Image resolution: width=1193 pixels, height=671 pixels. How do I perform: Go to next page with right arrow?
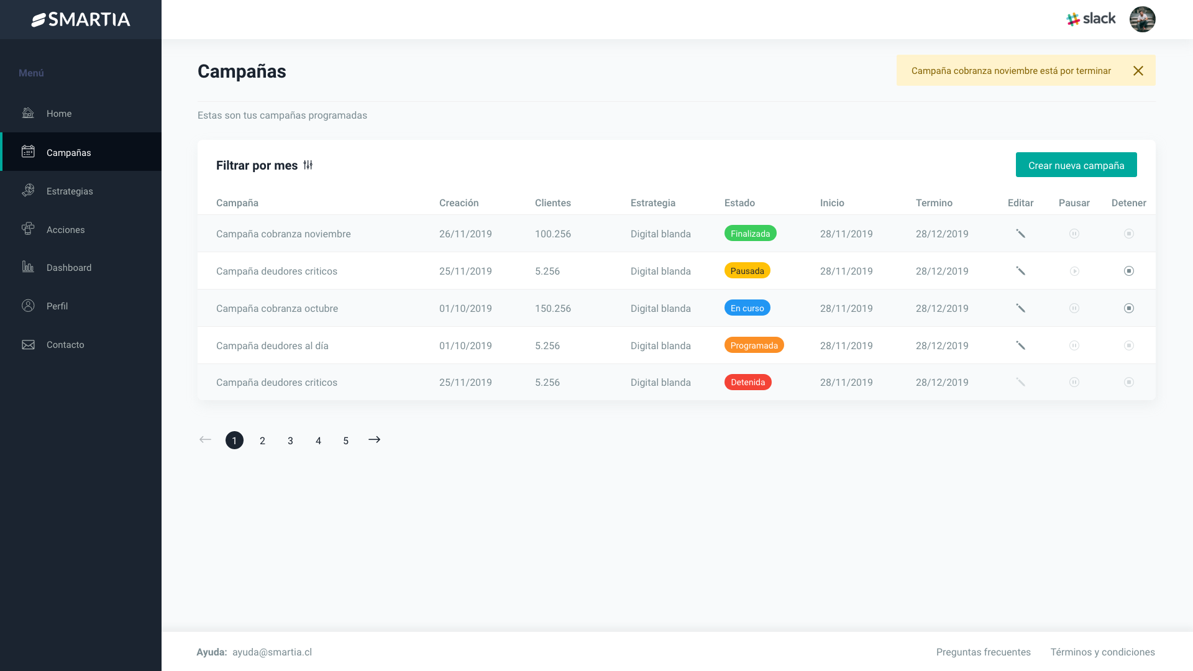[374, 440]
